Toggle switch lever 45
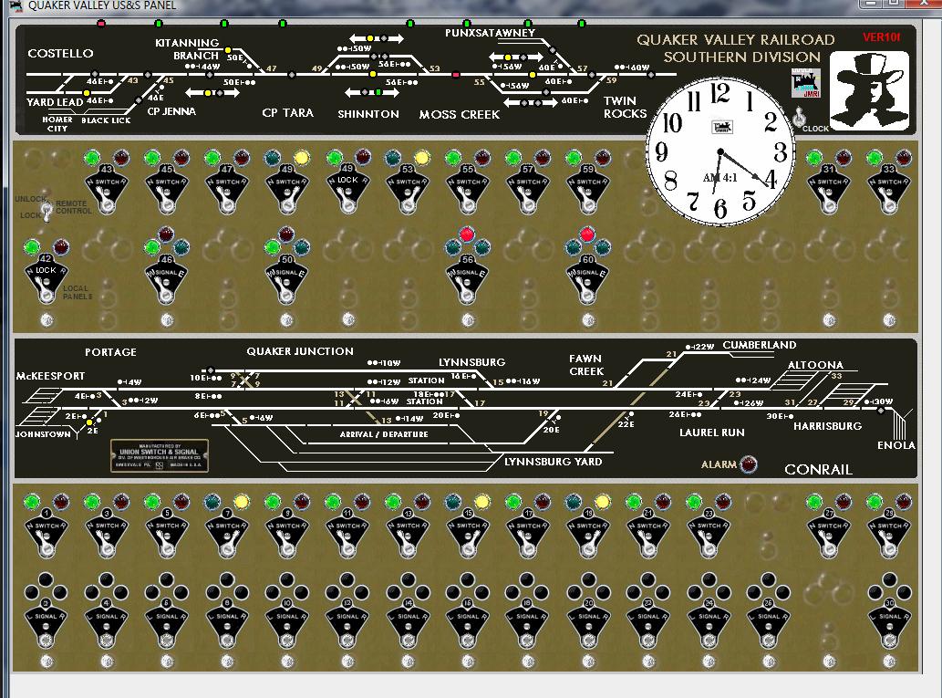Image resolution: width=942 pixels, height=698 pixels. 167,189
